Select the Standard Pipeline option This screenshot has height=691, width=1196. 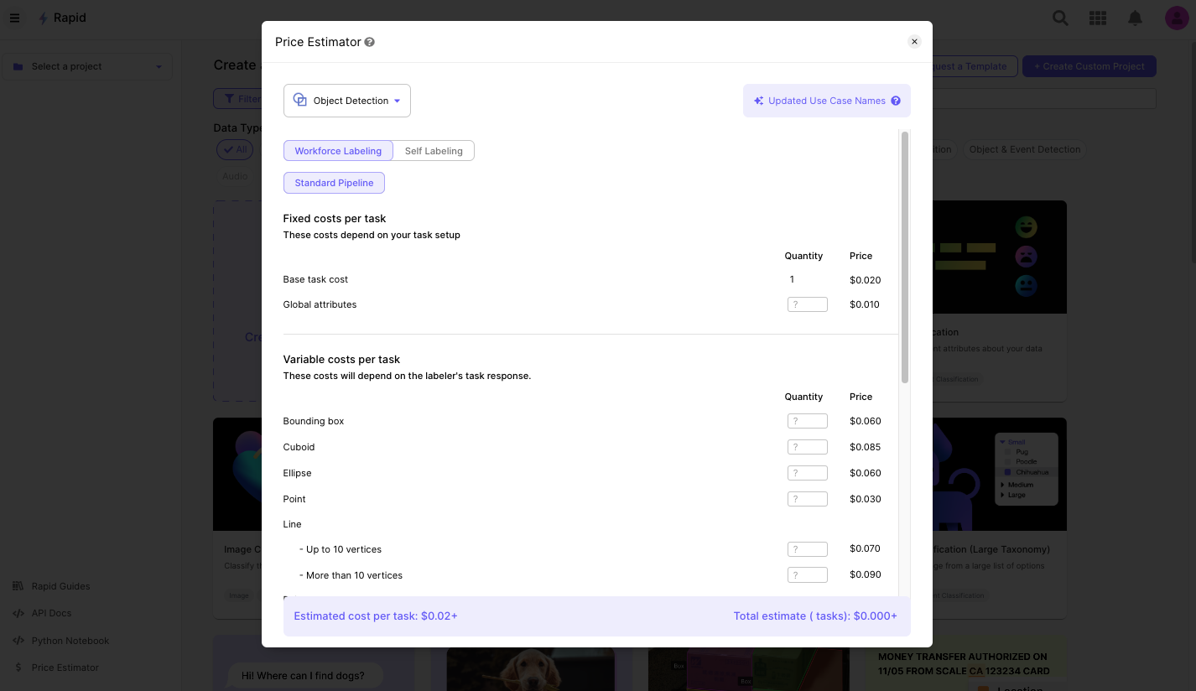point(334,183)
